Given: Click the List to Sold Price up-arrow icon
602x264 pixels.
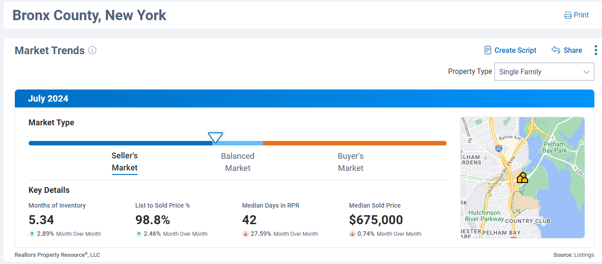Looking at the screenshot, I should tap(139, 234).
